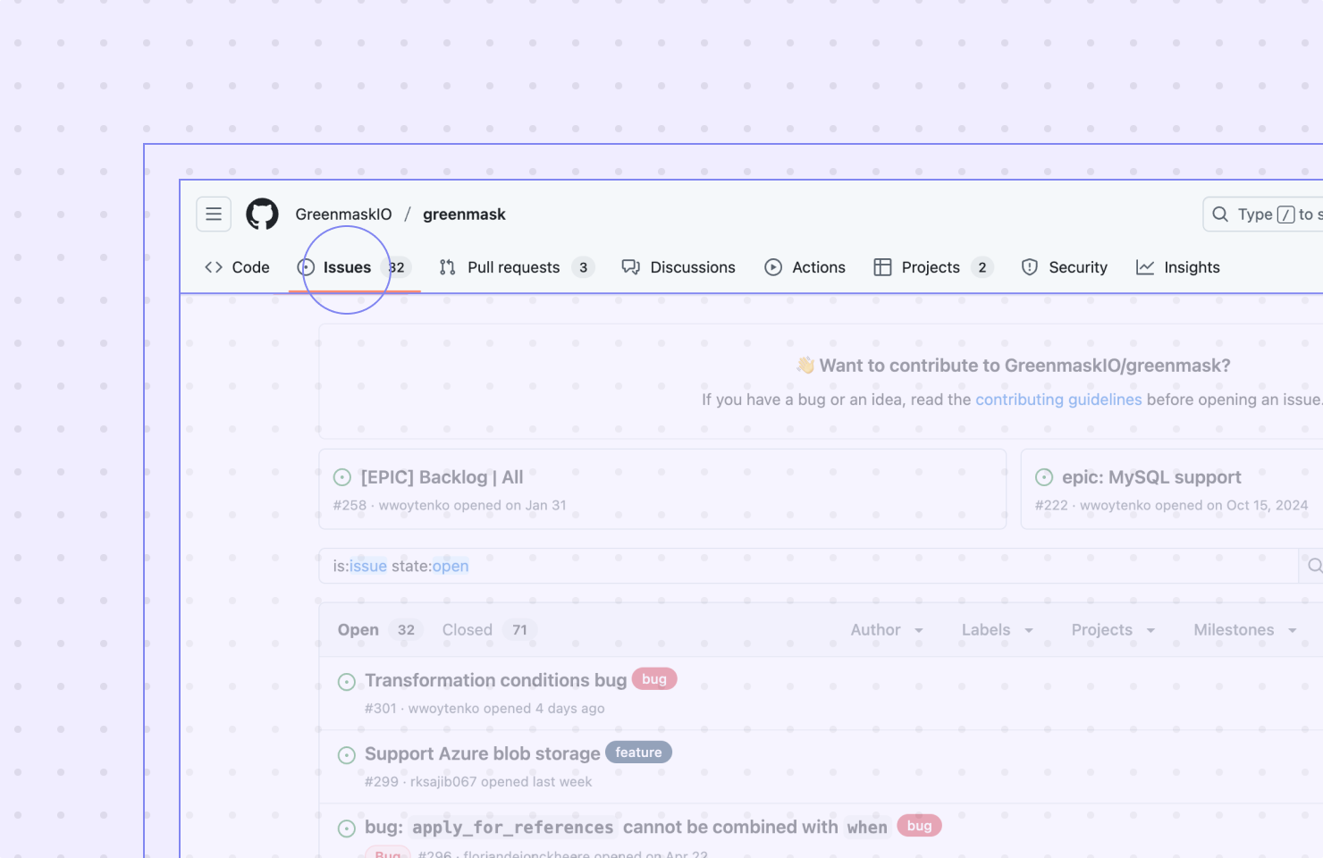
Task: Switch to the Issues tab
Action: coord(354,267)
